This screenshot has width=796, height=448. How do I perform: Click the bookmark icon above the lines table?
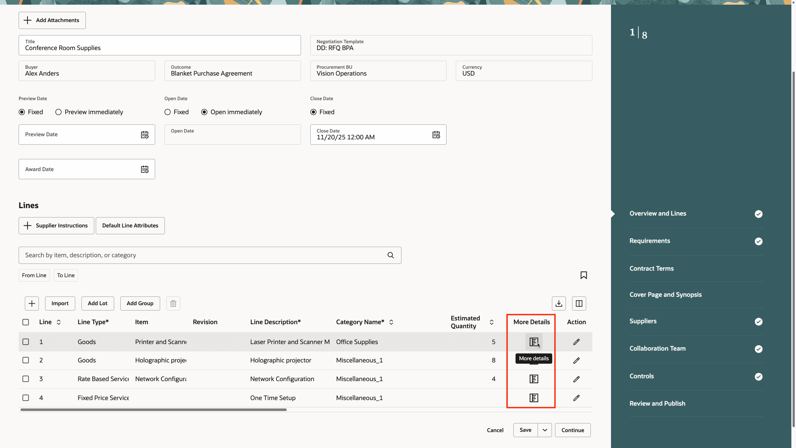click(583, 275)
